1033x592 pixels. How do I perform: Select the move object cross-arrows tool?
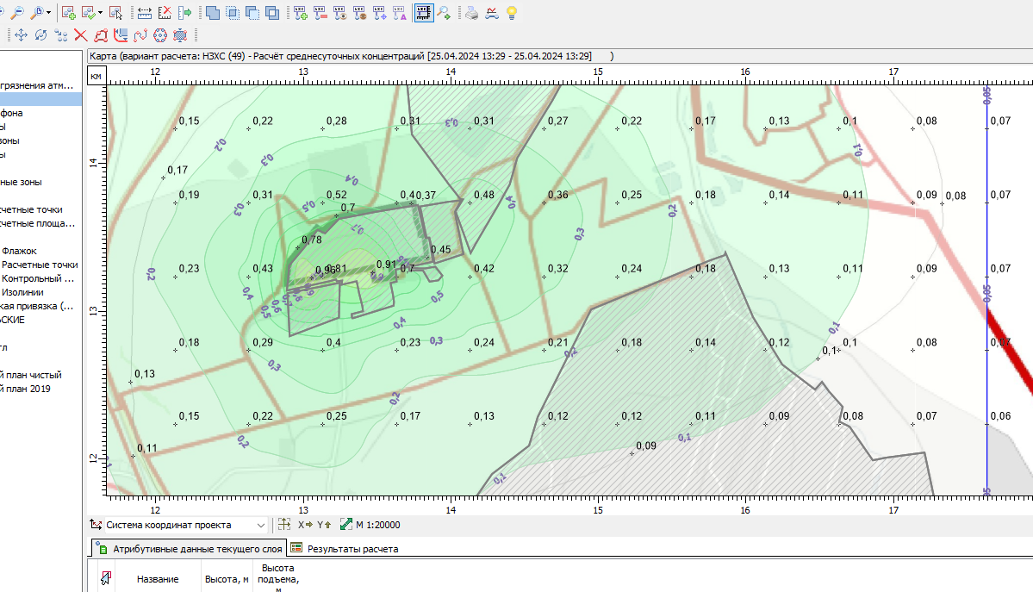(x=21, y=35)
